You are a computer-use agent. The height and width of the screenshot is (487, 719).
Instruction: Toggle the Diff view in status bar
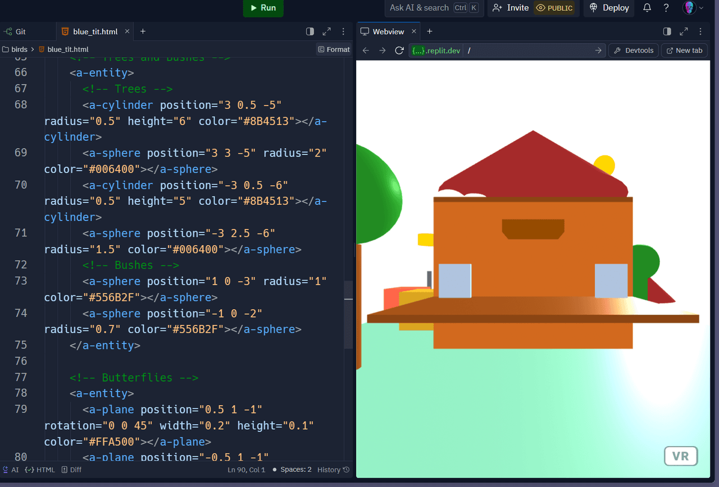(x=71, y=470)
